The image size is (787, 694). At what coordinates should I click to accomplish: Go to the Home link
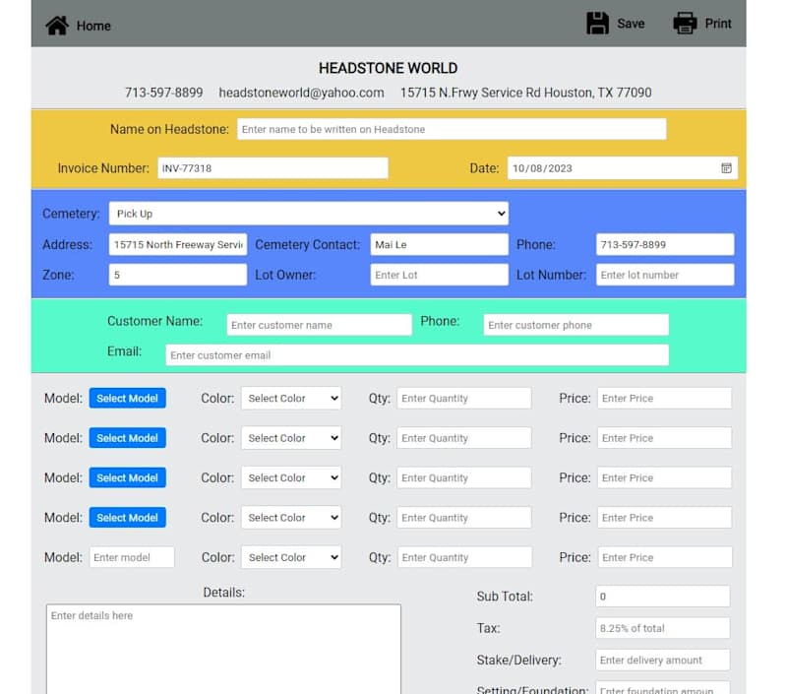[x=93, y=26]
